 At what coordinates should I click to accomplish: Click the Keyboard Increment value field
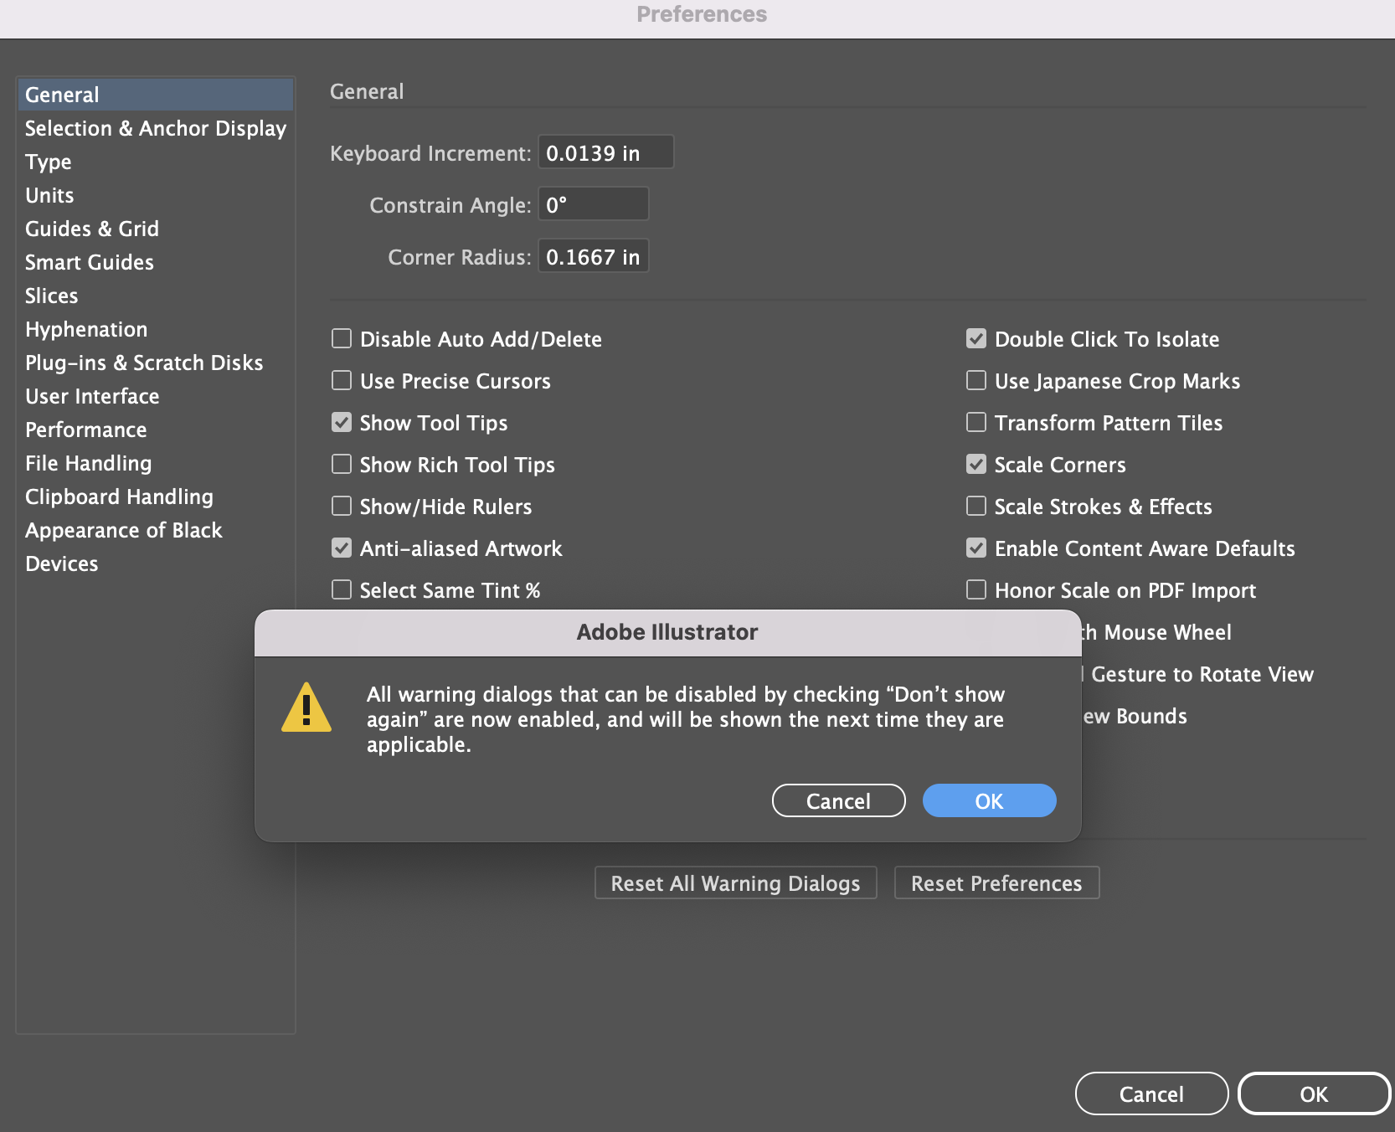coord(605,152)
